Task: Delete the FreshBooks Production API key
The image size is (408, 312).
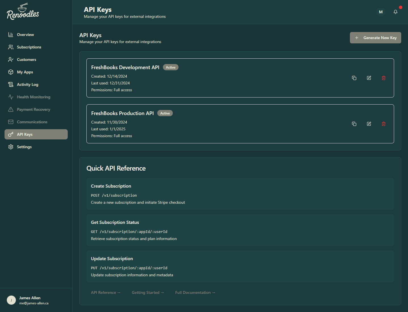Action: pos(384,124)
